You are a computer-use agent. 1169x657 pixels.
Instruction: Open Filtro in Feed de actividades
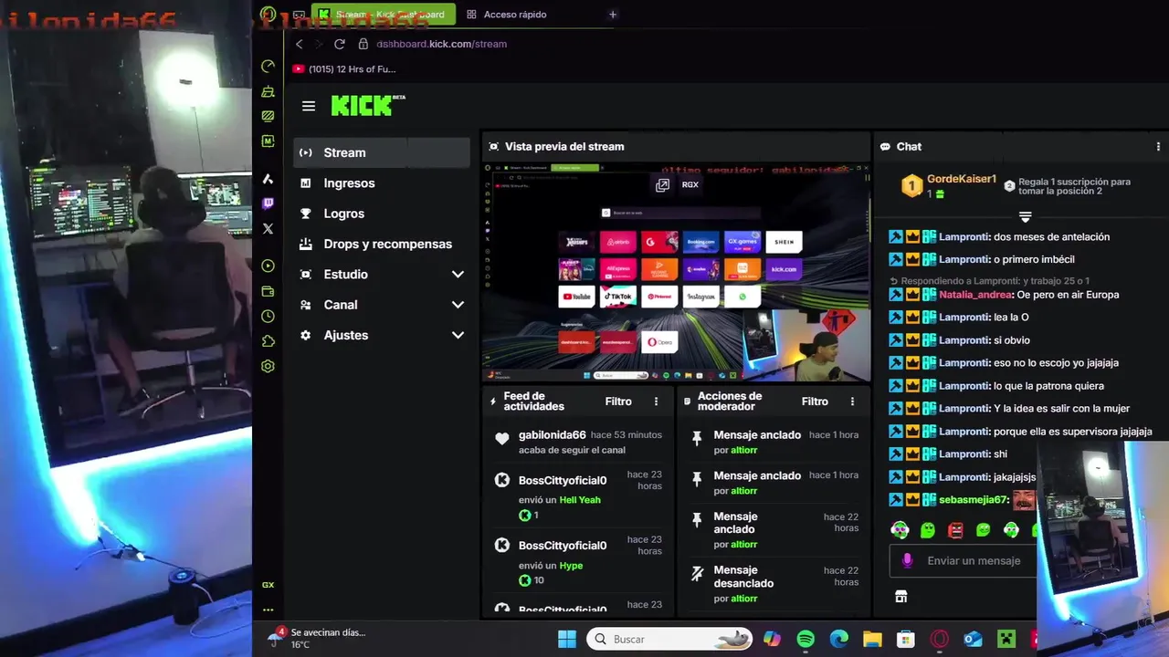(x=618, y=401)
